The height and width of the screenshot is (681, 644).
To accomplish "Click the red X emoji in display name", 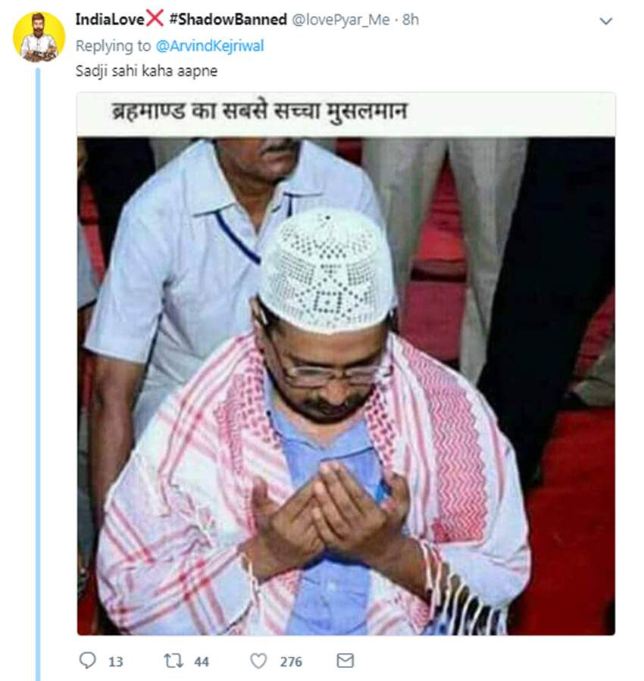I will [x=154, y=20].
